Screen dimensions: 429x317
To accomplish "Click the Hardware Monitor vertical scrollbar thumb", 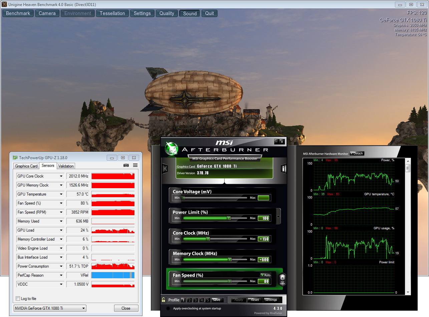I will (407, 168).
